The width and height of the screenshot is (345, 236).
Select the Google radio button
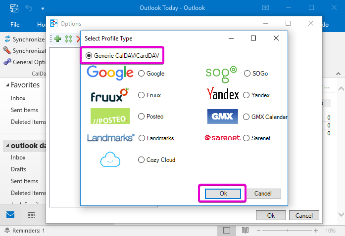pyautogui.click(x=141, y=74)
